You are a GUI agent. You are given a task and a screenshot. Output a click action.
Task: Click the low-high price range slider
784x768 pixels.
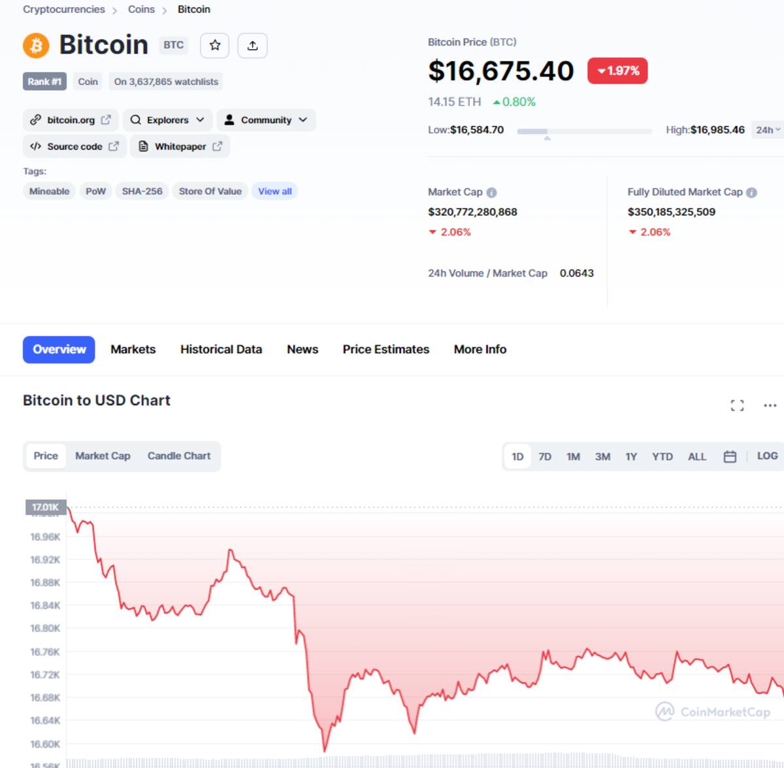coord(584,131)
